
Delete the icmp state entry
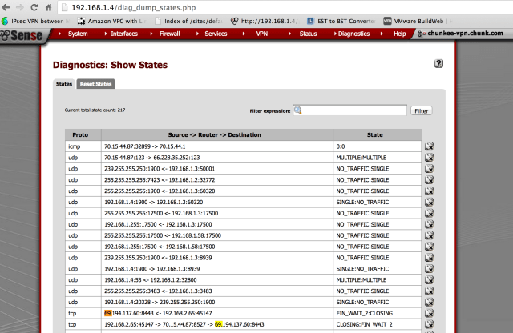pos(430,146)
